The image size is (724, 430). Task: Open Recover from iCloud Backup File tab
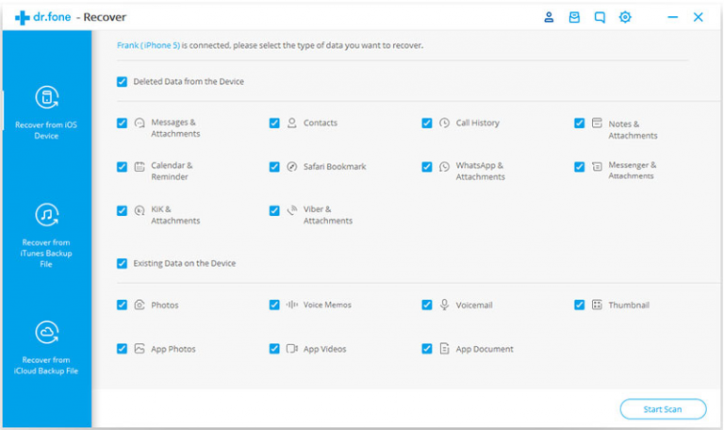click(x=46, y=347)
